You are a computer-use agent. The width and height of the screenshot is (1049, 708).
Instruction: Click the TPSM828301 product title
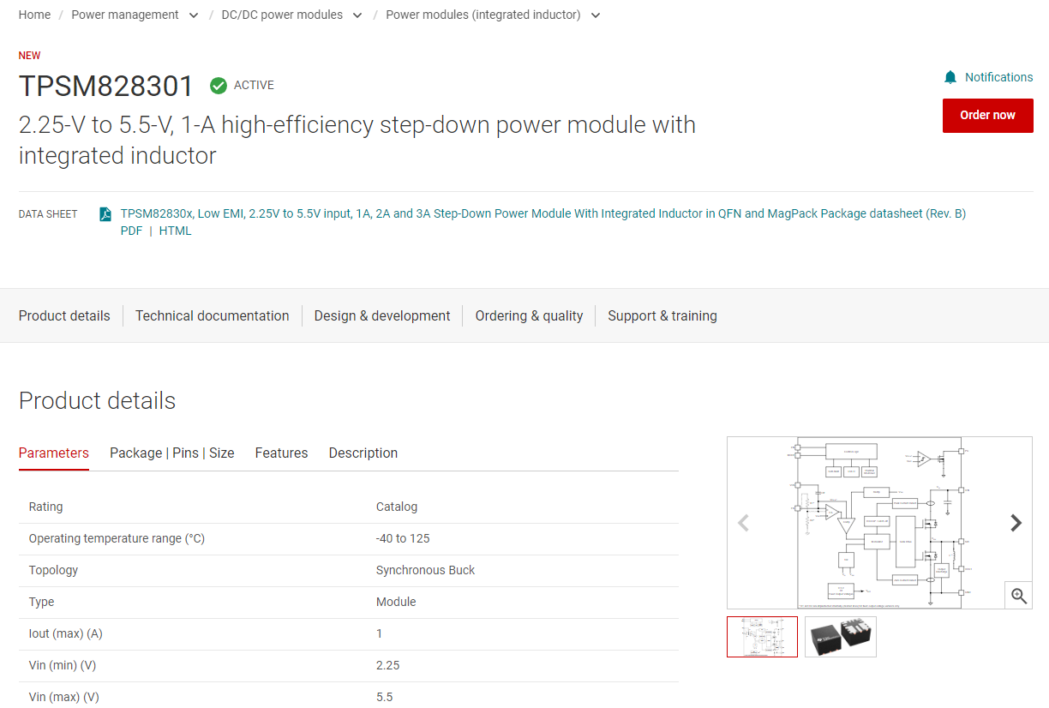point(106,87)
